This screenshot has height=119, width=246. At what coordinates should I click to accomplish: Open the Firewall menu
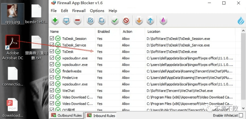[x=79, y=11]
